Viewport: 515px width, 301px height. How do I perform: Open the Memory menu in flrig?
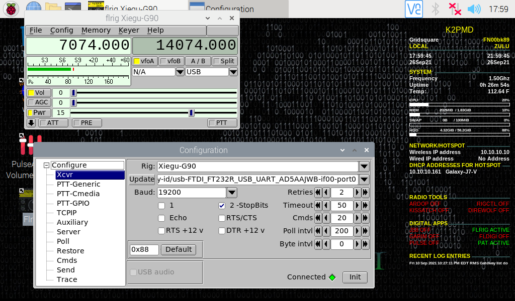click(96, 30)
